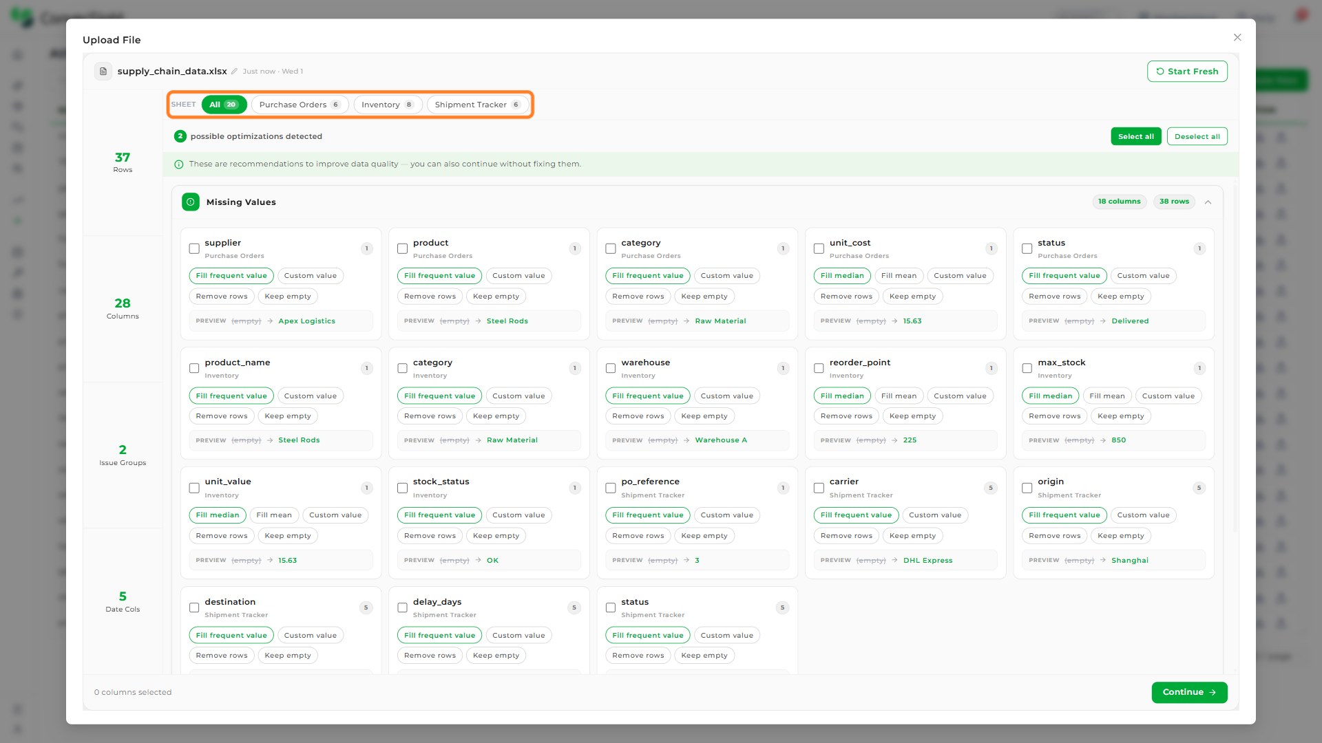
Task: Select Fill frequent value for po_reference
Action: 648,515
